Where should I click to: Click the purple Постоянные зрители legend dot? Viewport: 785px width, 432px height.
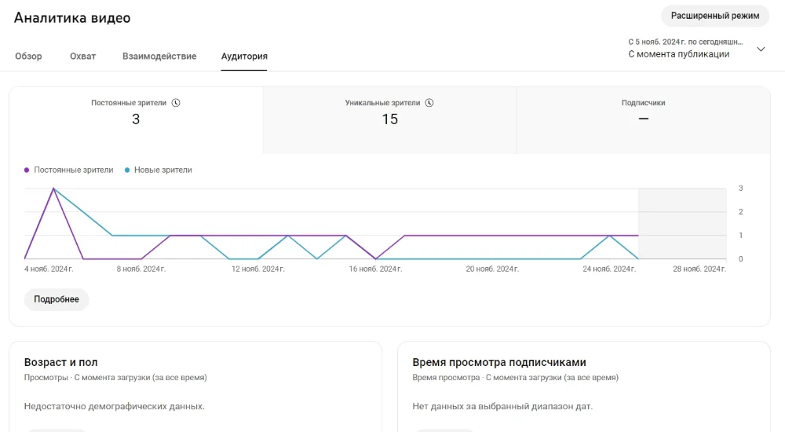pyautogui.click(x=27, y=170)
